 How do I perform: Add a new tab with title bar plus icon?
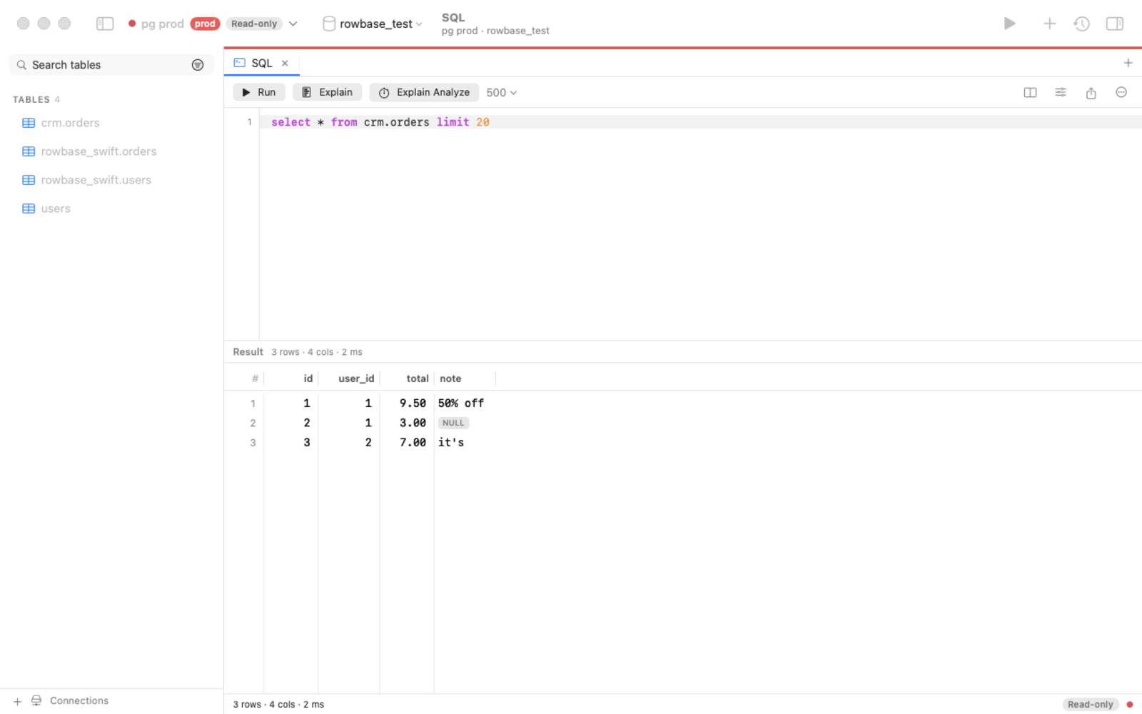1049,24
